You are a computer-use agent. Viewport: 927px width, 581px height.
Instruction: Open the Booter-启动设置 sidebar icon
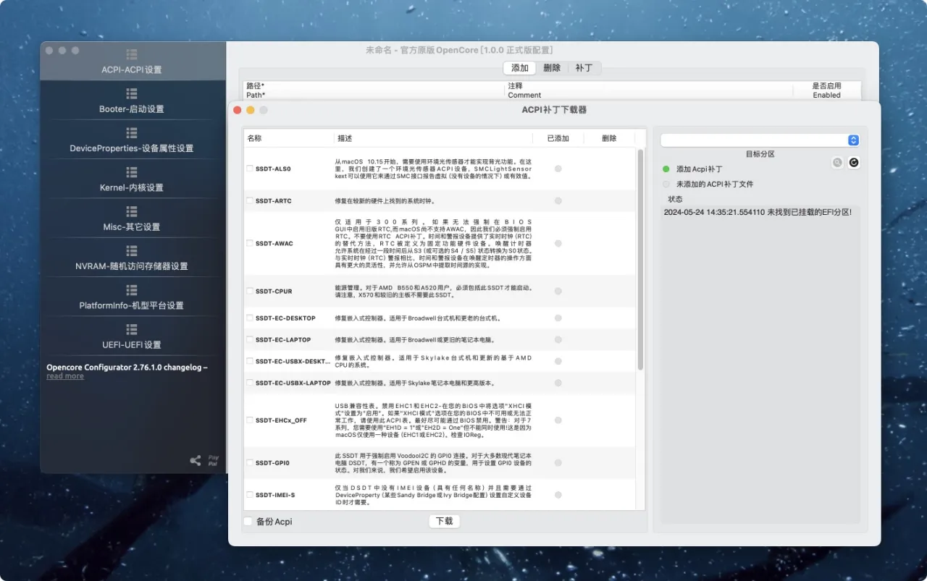point(132,94)
